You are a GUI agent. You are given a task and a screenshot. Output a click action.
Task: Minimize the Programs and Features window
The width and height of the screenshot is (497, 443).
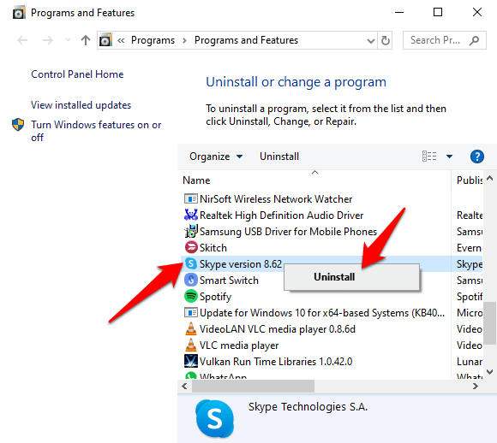399,13
